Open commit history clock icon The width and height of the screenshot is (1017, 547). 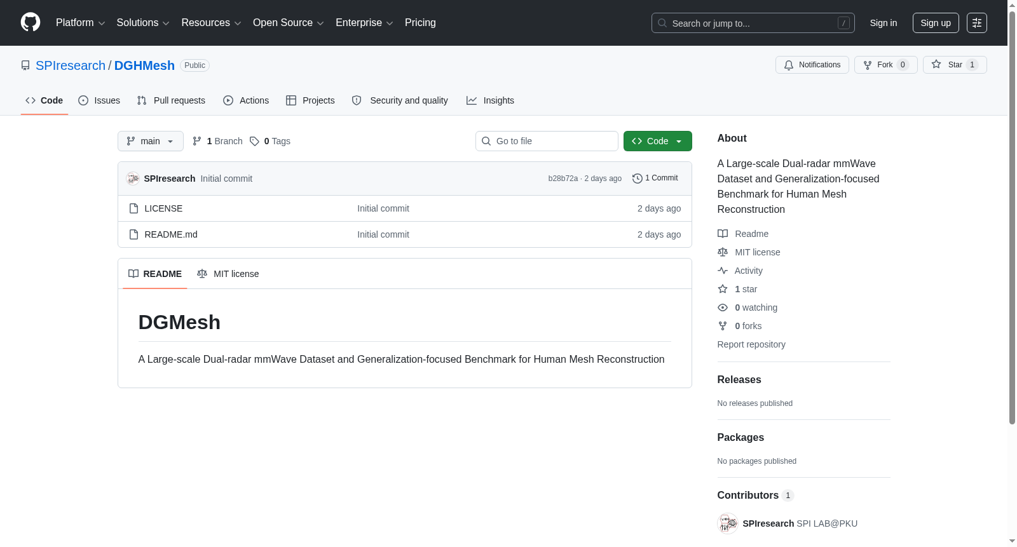pos(638,179)
